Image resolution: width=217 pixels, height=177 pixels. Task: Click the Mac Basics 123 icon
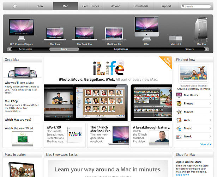coord(179,95)
